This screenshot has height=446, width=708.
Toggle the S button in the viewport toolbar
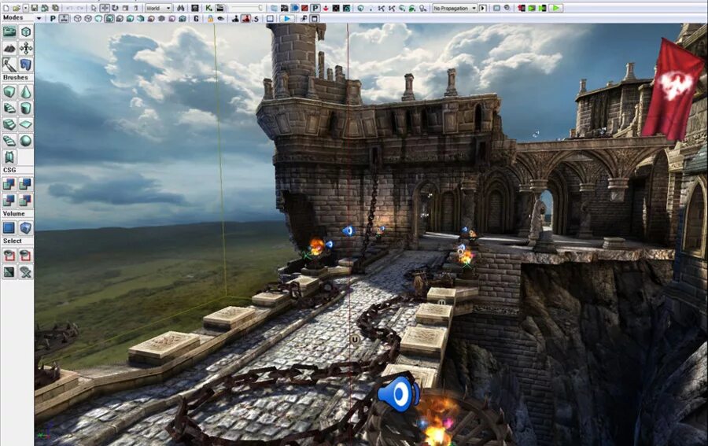256,19
